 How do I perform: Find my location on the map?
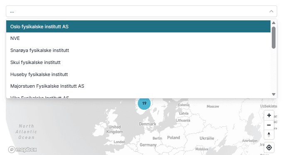[269, 148]
